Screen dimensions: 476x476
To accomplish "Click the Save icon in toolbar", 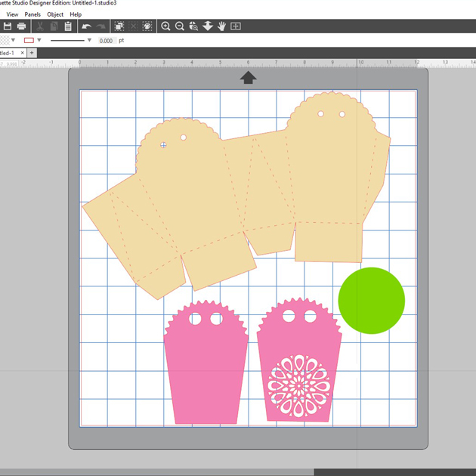I will tap(8, 26).
